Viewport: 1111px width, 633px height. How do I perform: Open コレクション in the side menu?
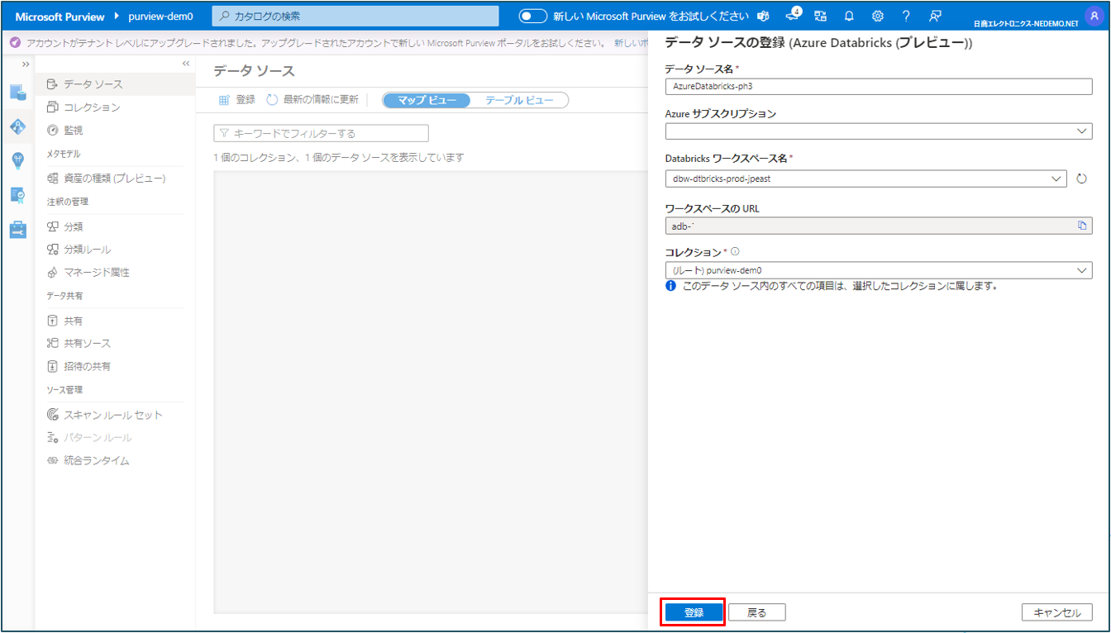(x=92, y=107)
